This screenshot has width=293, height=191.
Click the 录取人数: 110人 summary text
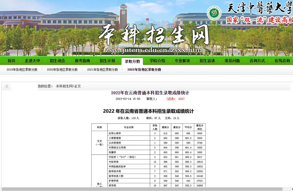[128, 118]
